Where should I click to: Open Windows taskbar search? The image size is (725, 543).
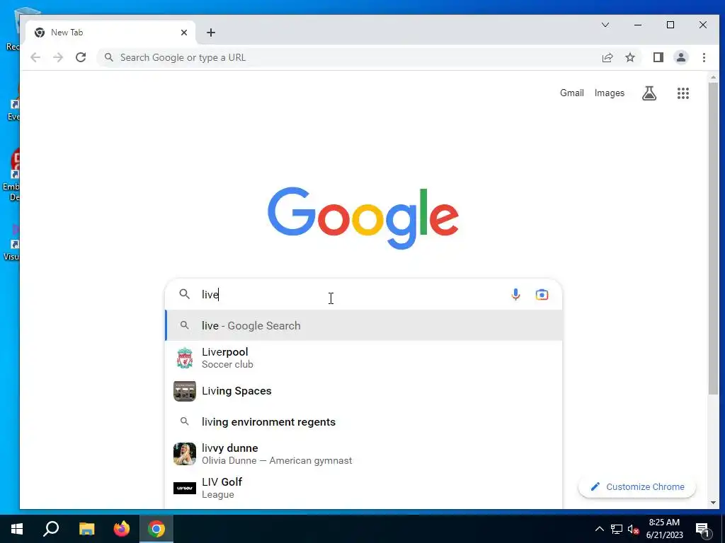click(51, 529)
